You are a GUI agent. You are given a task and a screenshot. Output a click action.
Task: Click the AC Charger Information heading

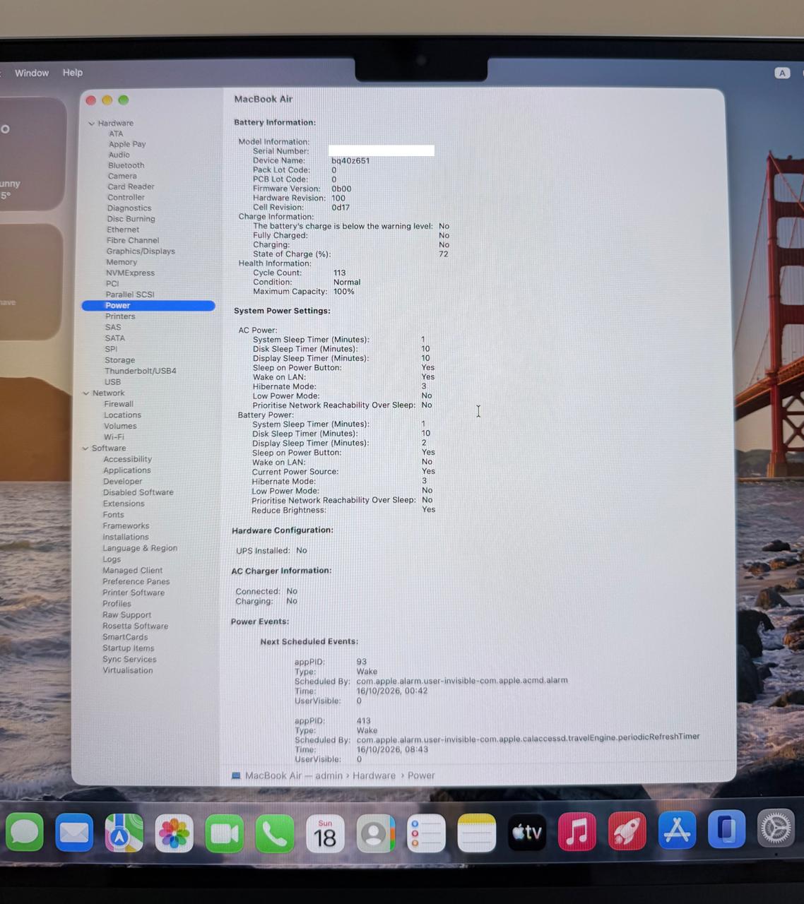[x=281, y=571]
